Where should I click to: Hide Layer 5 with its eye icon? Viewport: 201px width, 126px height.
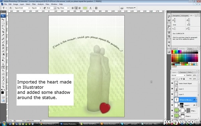172,94
